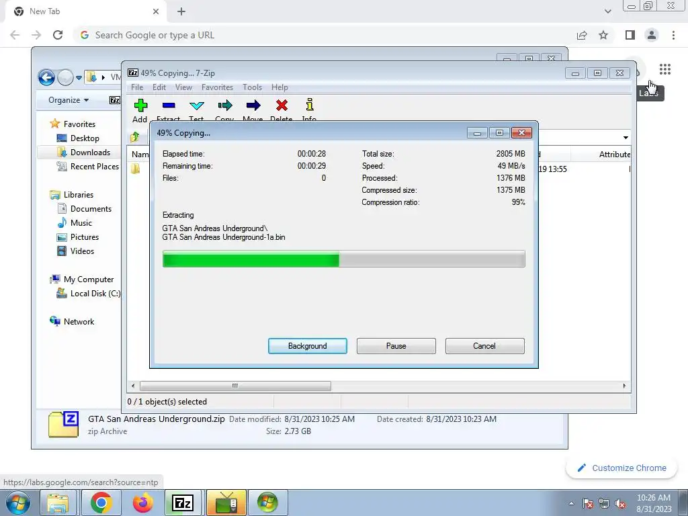Expand the 7-Zip address path dropdown
Image resolution: width=688 pixels, height=516 pixels.
(x=626, y=137)
